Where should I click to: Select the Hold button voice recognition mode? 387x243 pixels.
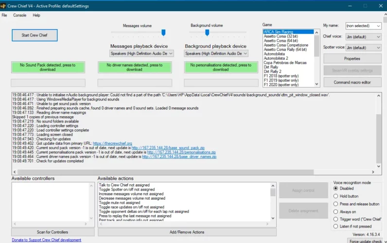click(336, 196)
